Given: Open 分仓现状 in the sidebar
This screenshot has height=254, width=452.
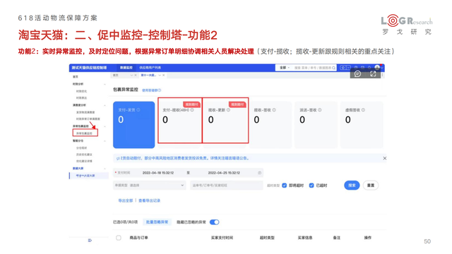Looking at the screenshot, I should point(81,148).
